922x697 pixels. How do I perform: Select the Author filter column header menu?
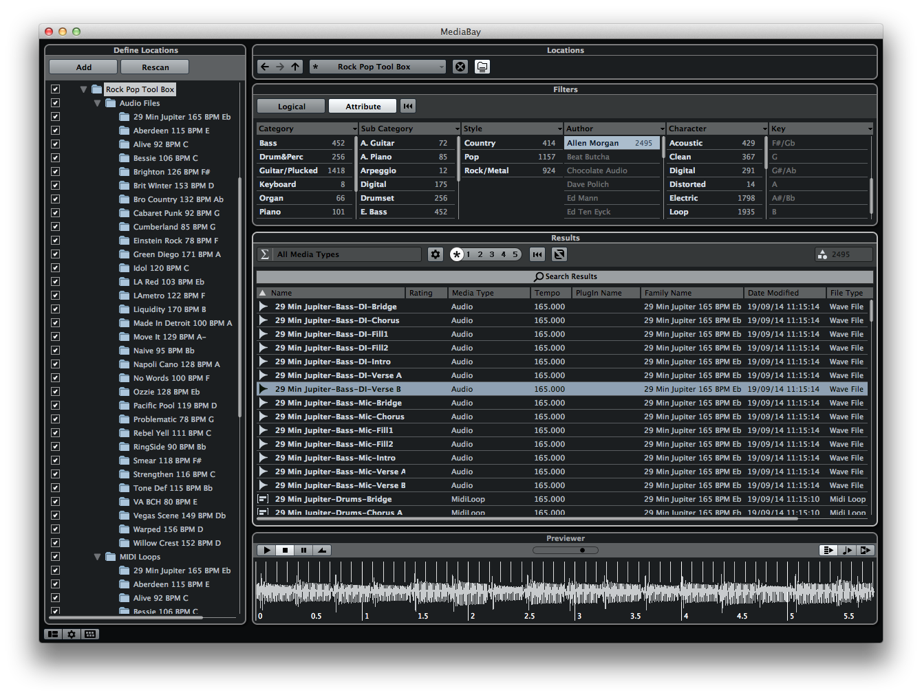tap(661, 128)
